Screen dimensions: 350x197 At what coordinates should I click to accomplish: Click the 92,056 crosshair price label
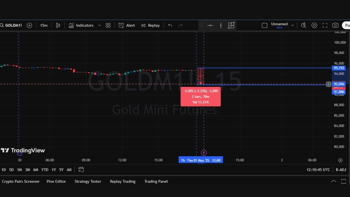coord(339,84)
